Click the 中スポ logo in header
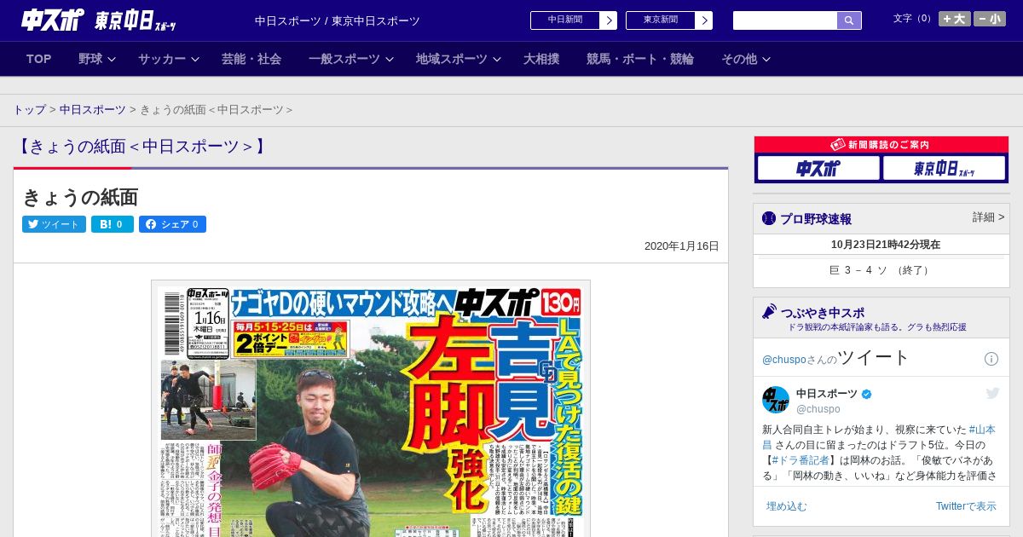This screenshot has height=537, width=1023. (53, 20)
